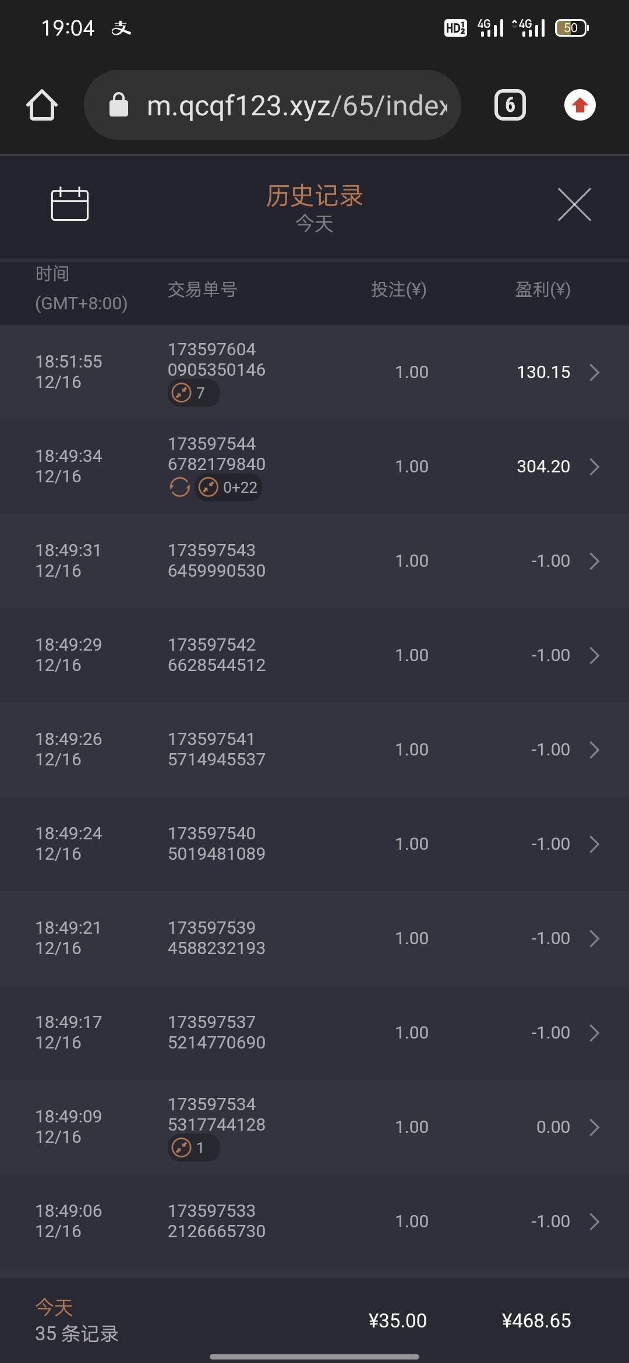Tap the lock icon in address bar
Screen dimensions: 629x1363
(x=119, y=105)
